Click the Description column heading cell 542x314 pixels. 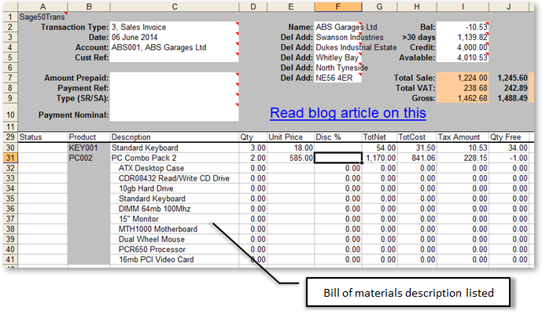[174, 137]
